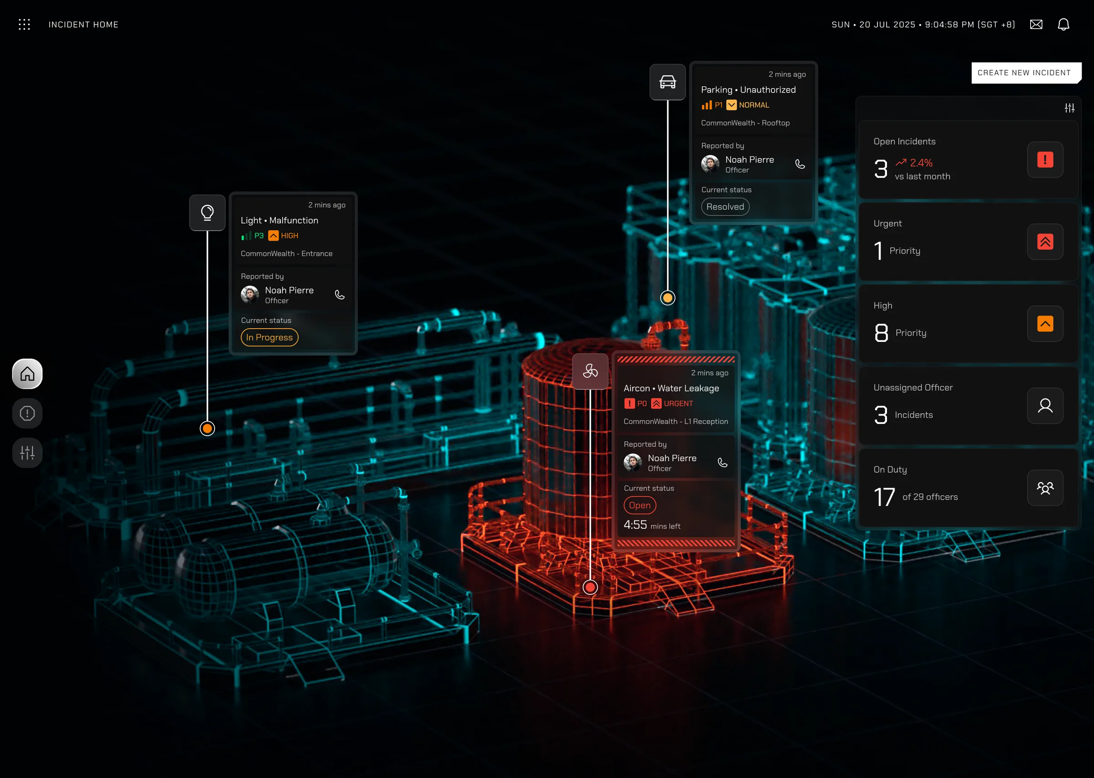
Task: Open the mail envelope icon
Action: [x=1036, y=25]
